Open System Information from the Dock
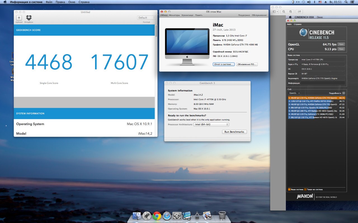358x223 pixels. 197,215
